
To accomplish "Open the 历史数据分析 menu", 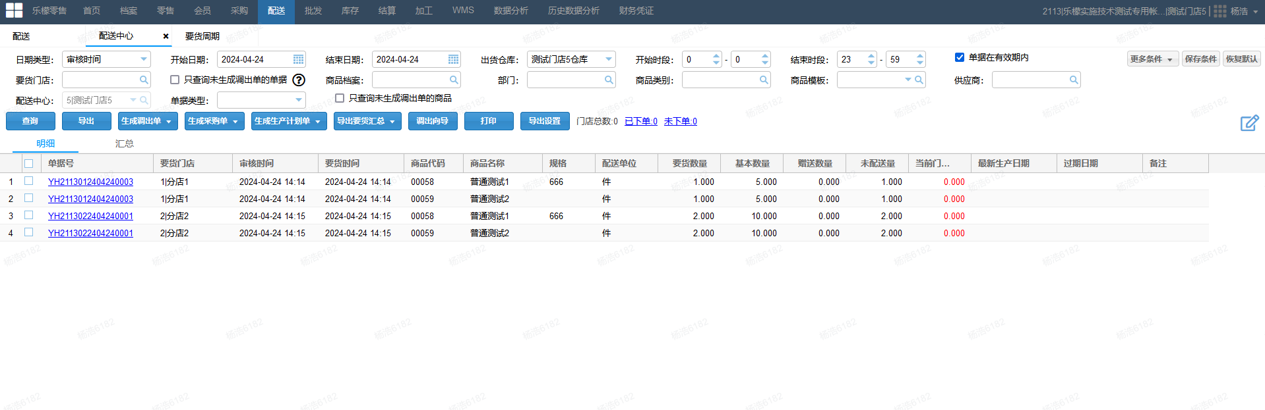I will [x=574, y=11].
